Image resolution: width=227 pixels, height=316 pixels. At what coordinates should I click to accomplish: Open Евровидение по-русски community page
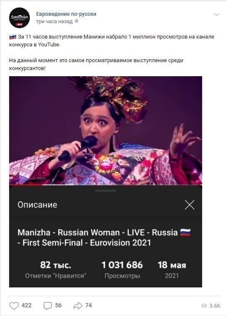(x=66, y=14)
